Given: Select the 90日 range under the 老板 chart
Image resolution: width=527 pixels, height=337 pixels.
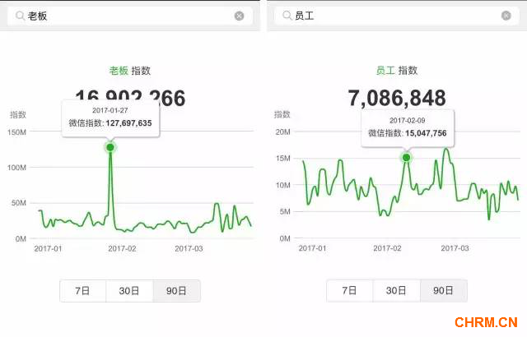Looking at the screenshot, I should [176, 291].
